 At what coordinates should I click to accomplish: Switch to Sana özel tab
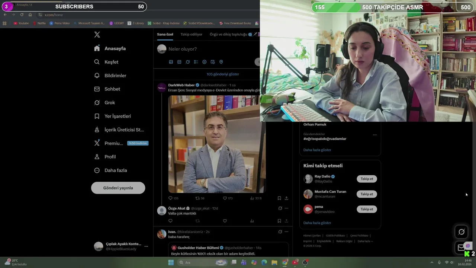pyautogui.click(x=165, y=34)
